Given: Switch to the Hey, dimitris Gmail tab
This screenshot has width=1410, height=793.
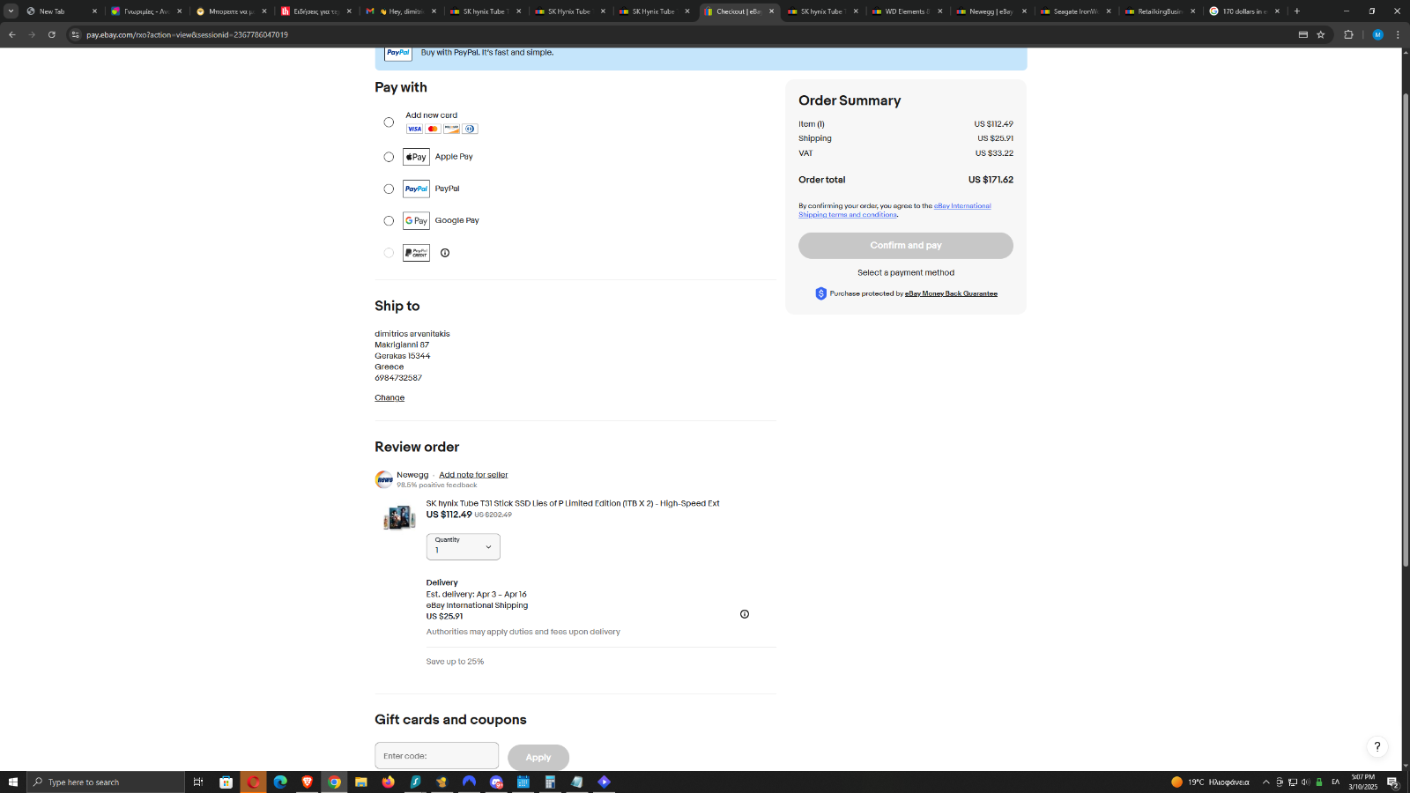Looking at the screenshot, I should (x=402, y=11).
